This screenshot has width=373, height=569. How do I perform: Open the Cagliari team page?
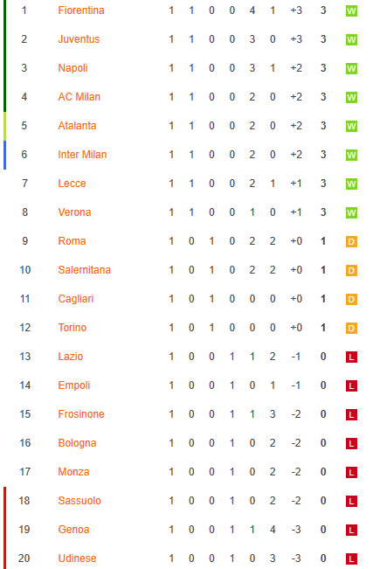[x=76, y=299]
